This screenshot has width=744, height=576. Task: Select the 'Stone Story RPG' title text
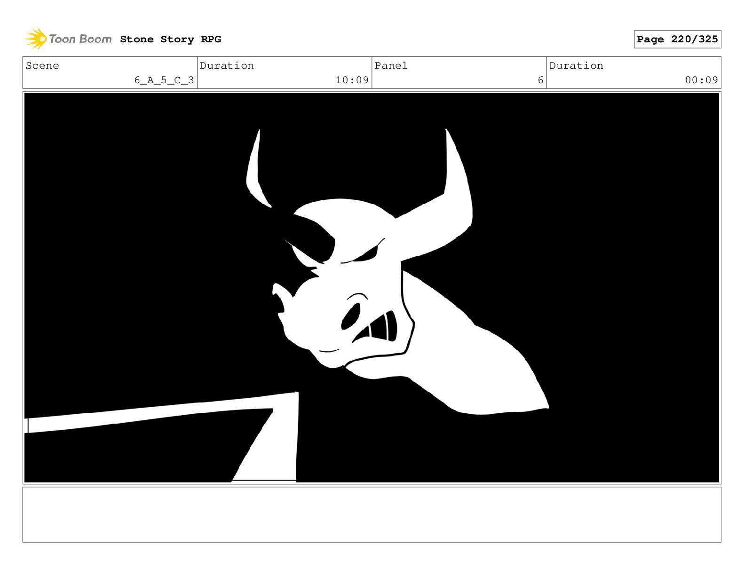point(170,39)
